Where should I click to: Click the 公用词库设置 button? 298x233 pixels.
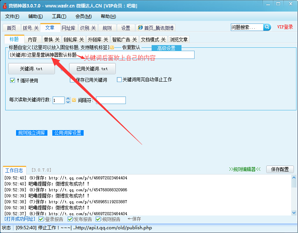68,133
